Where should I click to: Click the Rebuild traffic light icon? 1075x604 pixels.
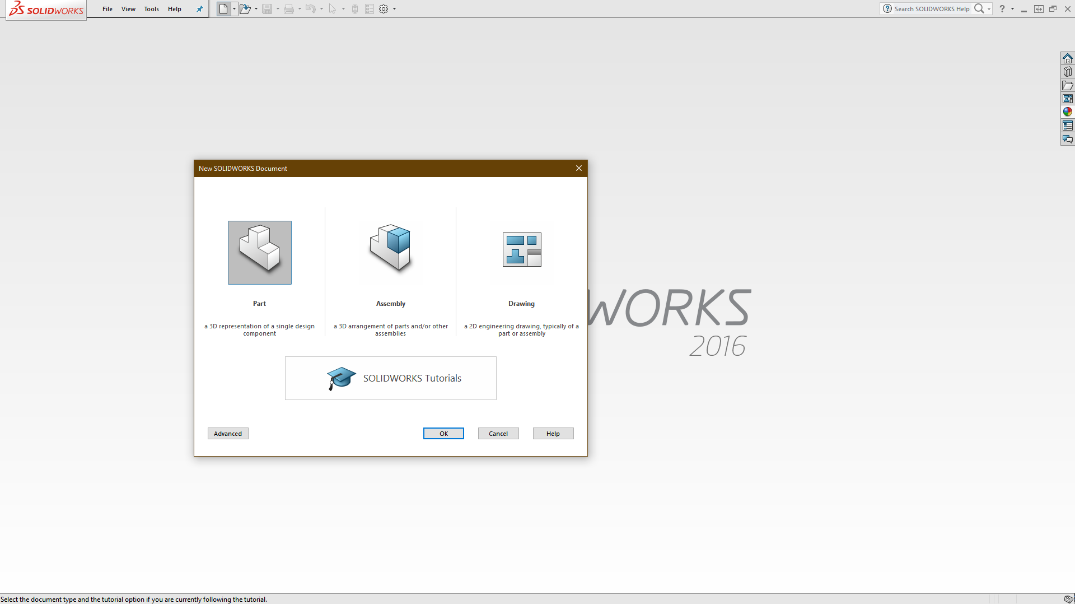355,9
